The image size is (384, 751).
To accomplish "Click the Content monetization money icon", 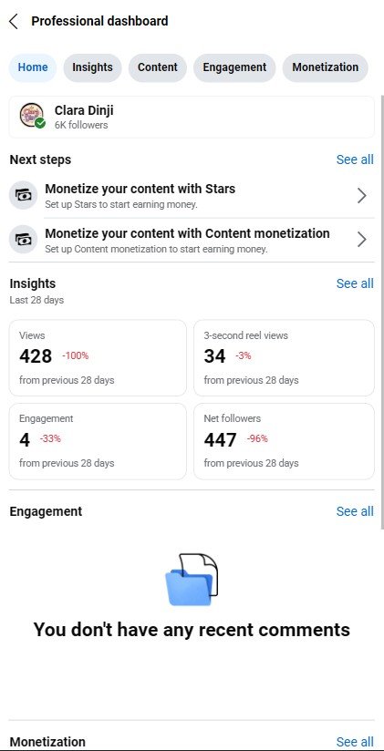I will pos(23,239).
